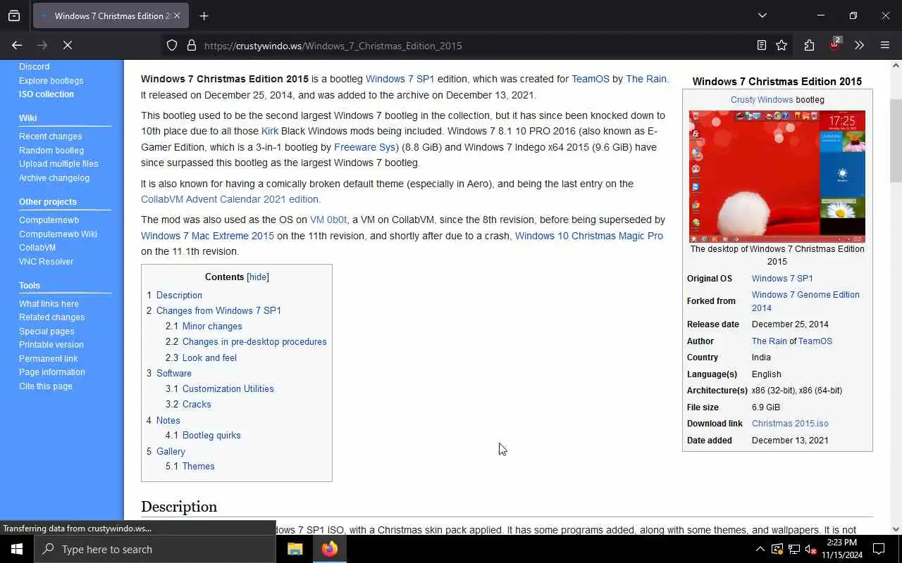Open Special pages link
This screenshot has height=563, width=902.
coord(47,331)
